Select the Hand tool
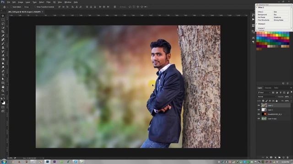Screen dimensions: 293x164 pyautogui.click(x=3, y=87)
